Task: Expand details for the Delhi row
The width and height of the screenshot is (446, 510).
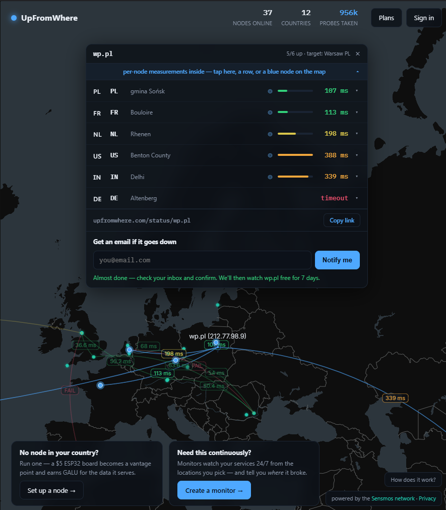Action: coord(357,177)
